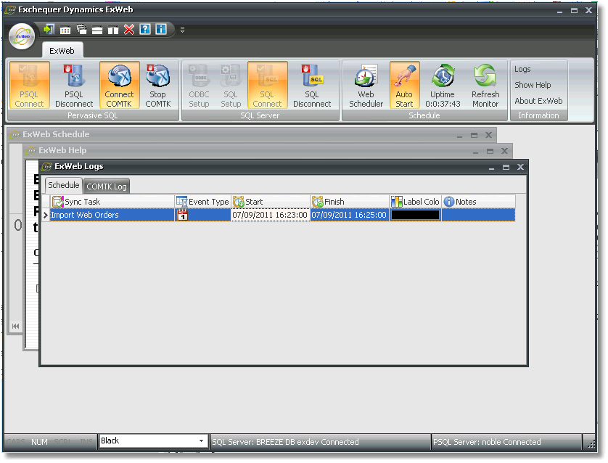Open the Web Scheduler

pos(366,86)
